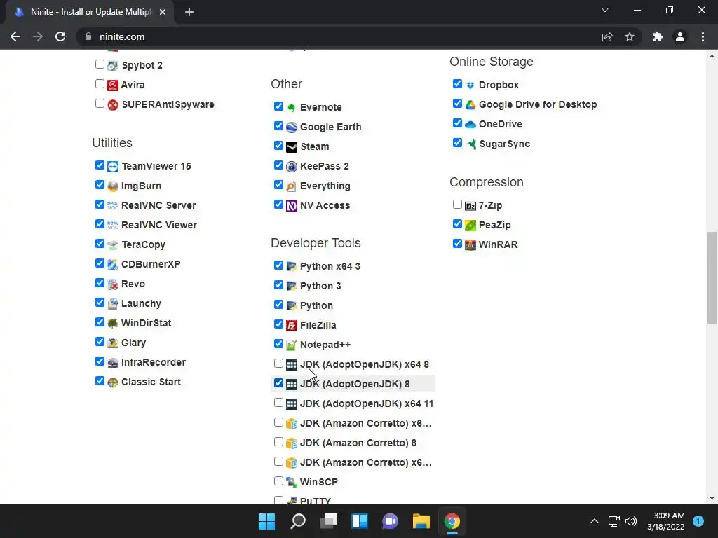Open File Explorer from the taskbar
This screenshot has width=718, height=538.
[421, 521]
